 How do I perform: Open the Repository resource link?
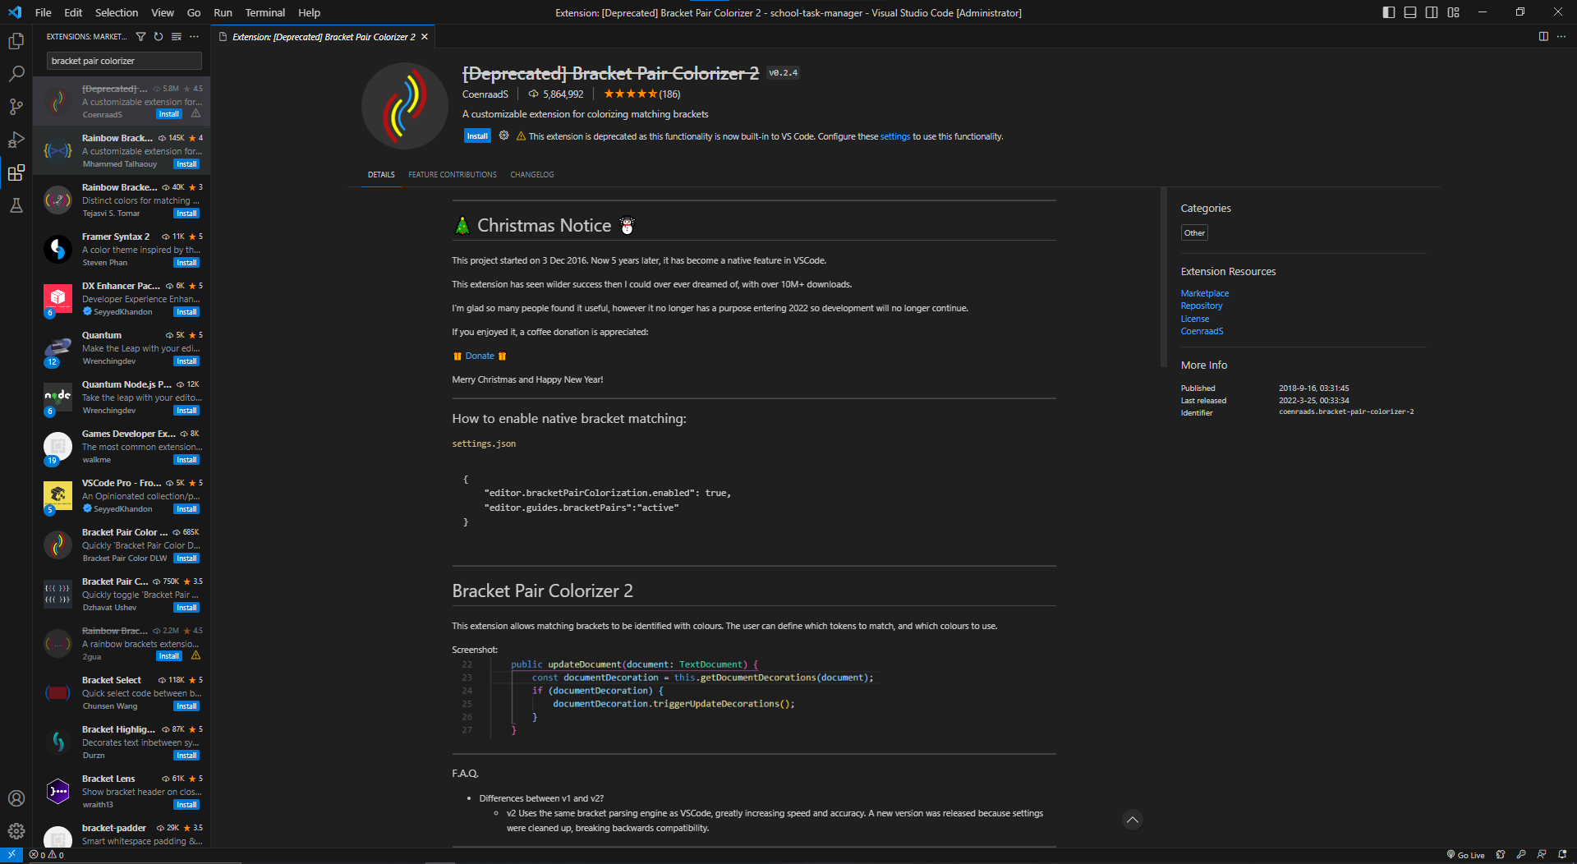[1202, 306]
